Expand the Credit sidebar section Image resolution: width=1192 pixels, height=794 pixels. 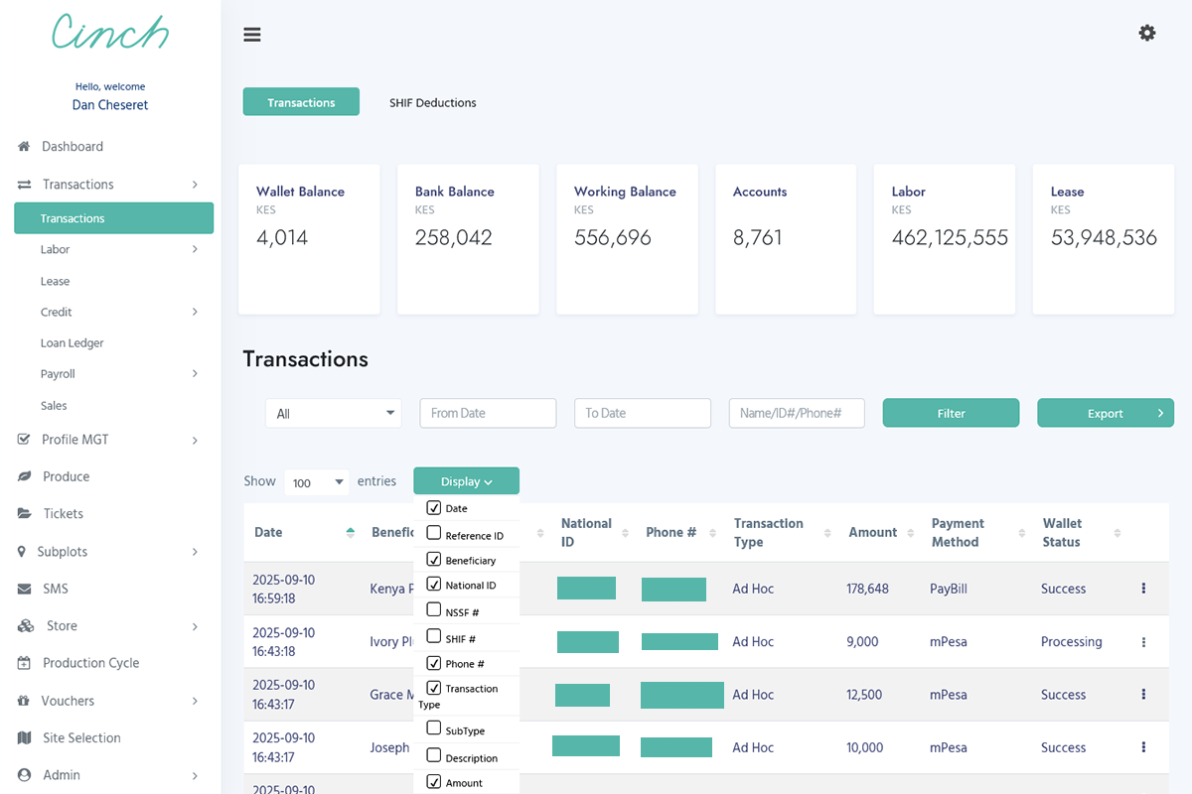click(x=57, y=312)
